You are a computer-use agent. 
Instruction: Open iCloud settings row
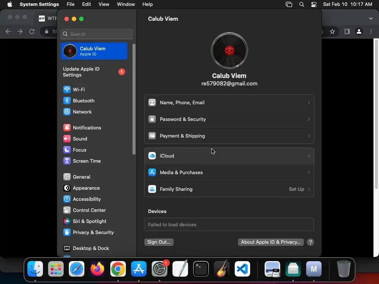pyautogui.click(x=229, y=156)
